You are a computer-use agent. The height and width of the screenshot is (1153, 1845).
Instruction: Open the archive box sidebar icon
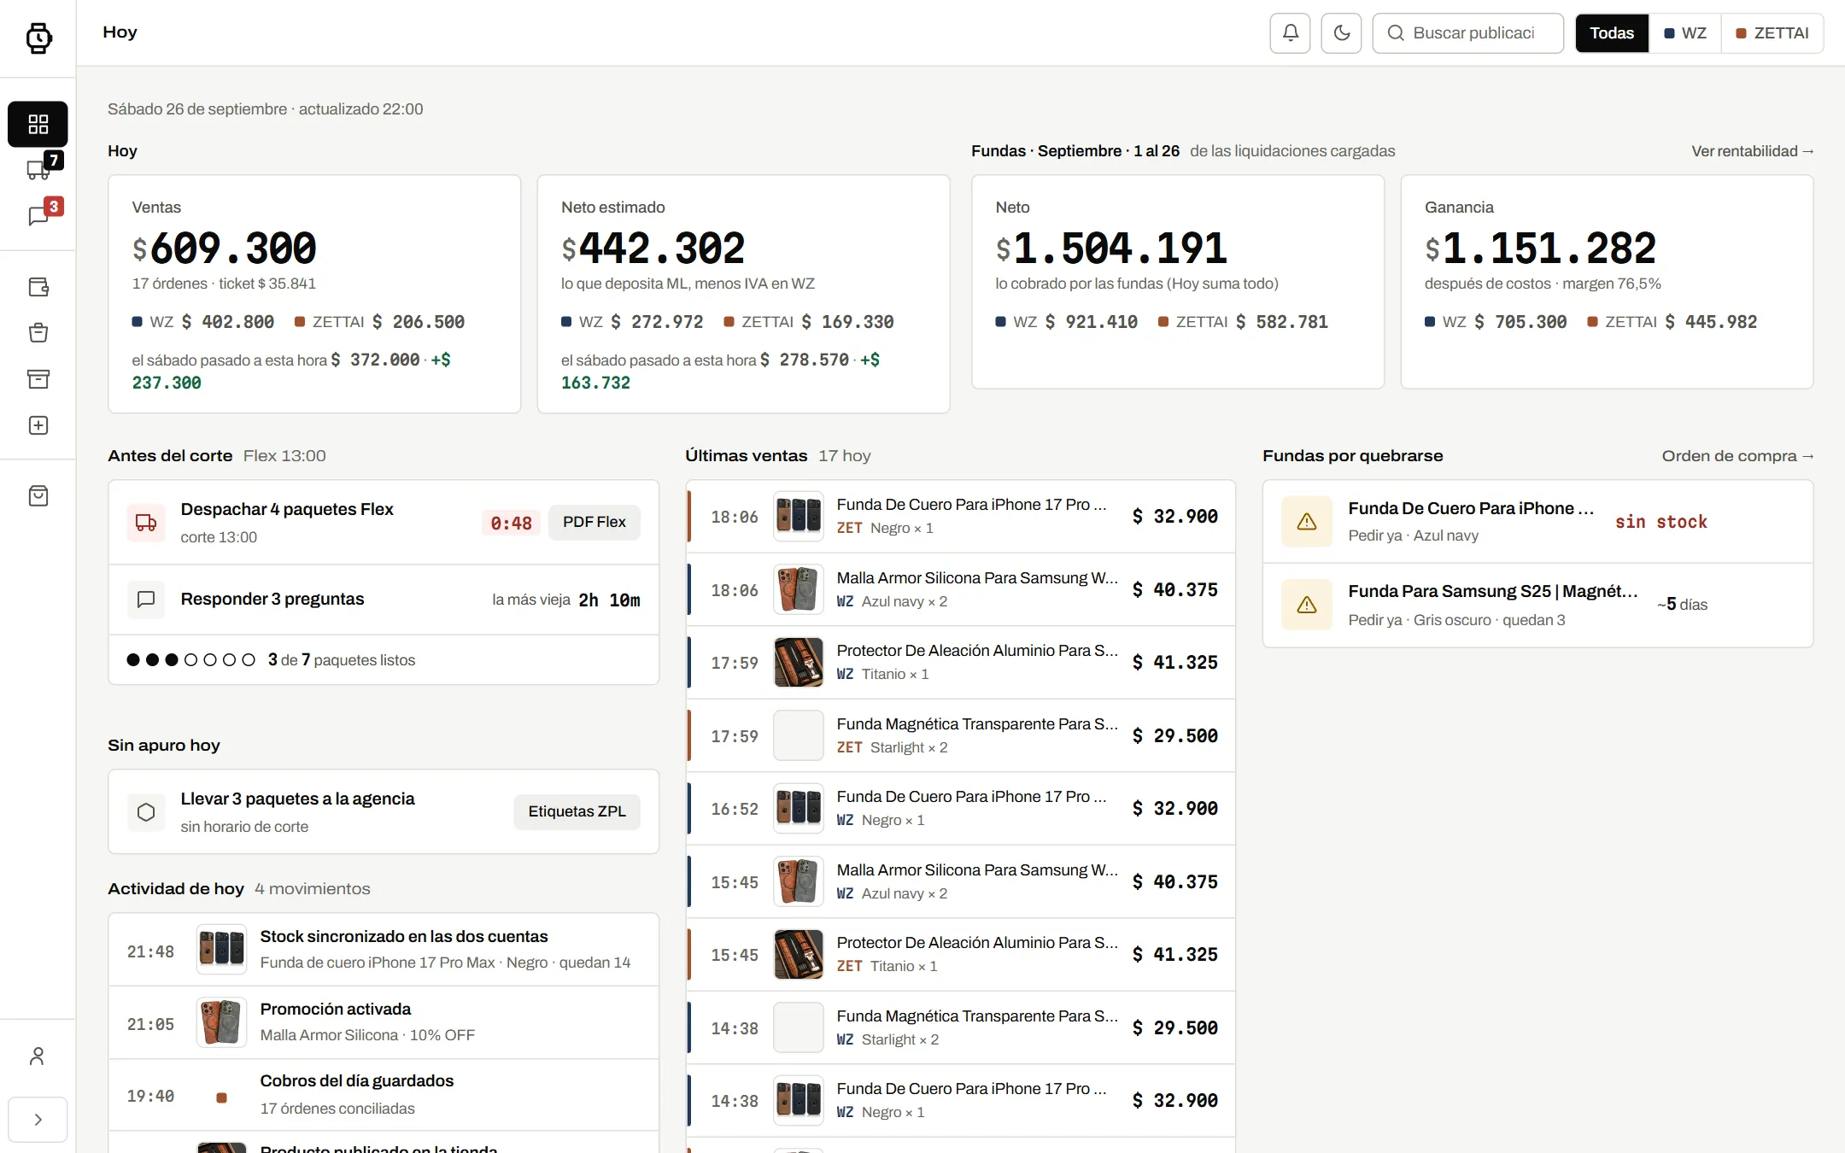click(38, 379)
